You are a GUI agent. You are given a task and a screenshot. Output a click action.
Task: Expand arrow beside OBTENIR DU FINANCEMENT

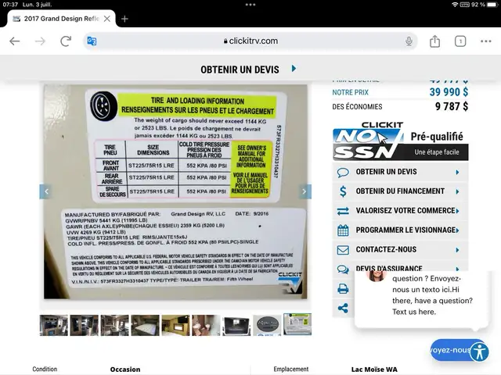tap(457, 191)
